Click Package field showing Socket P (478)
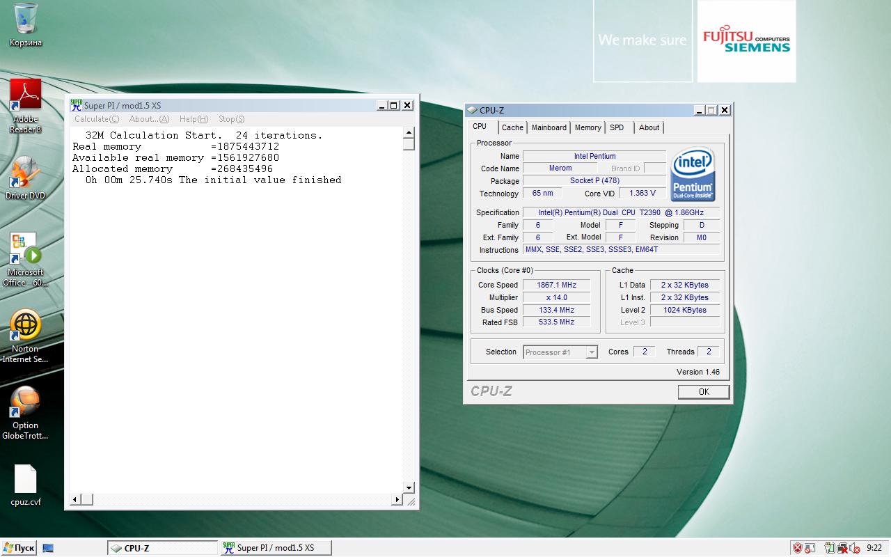Screen dimensions: 891x557 point(594,181)
